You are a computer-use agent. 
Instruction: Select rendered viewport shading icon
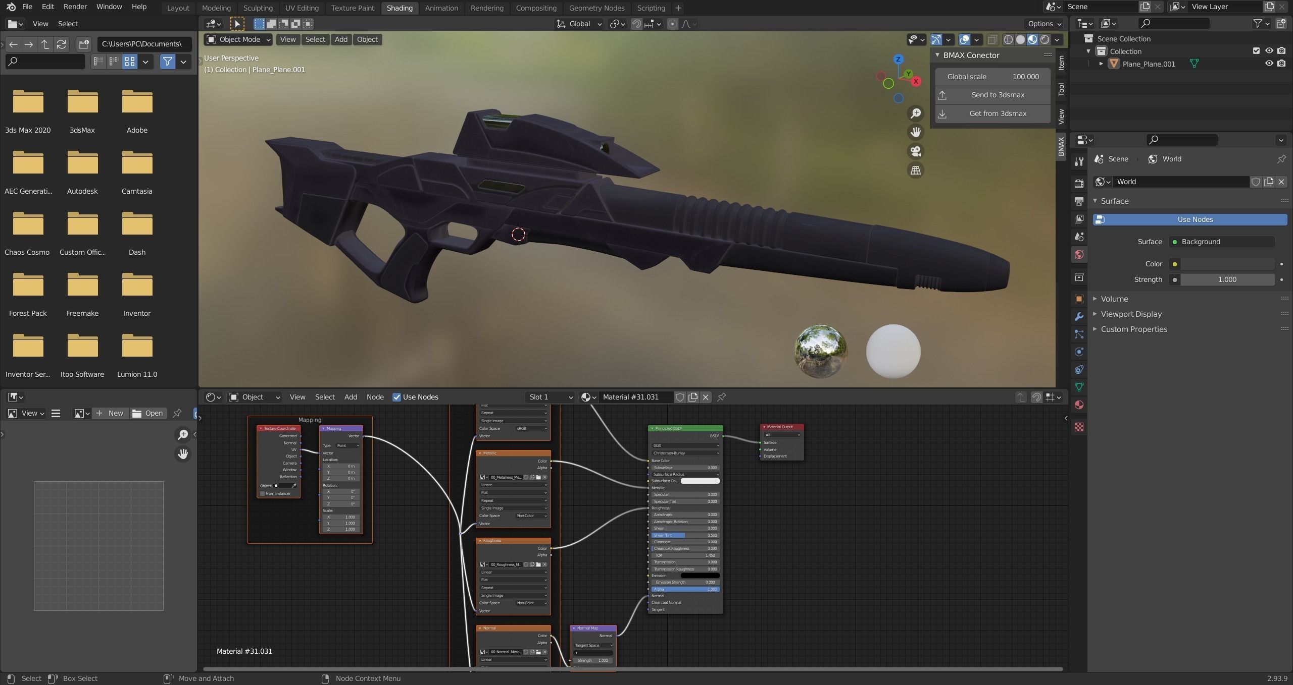coord(1045,39)
